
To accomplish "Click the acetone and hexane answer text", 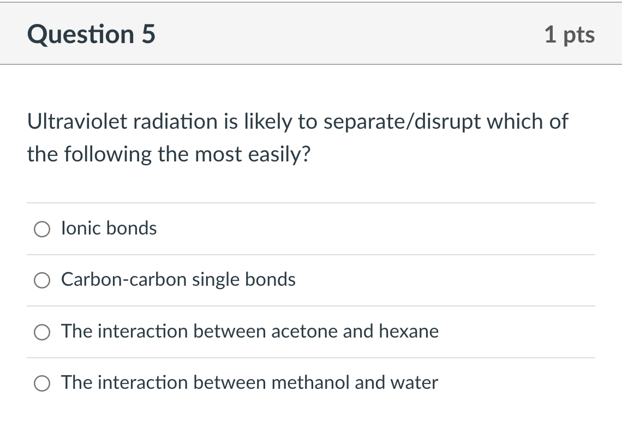I will [x=250, y=331].
